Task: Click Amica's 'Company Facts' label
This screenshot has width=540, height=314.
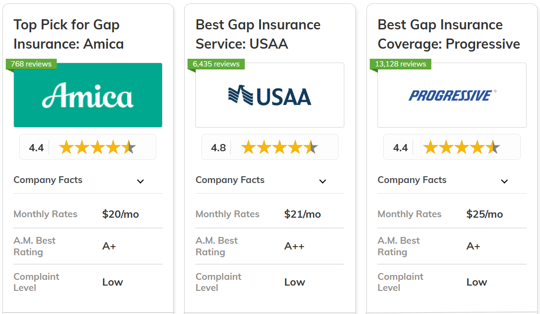Action: (48, 180)
